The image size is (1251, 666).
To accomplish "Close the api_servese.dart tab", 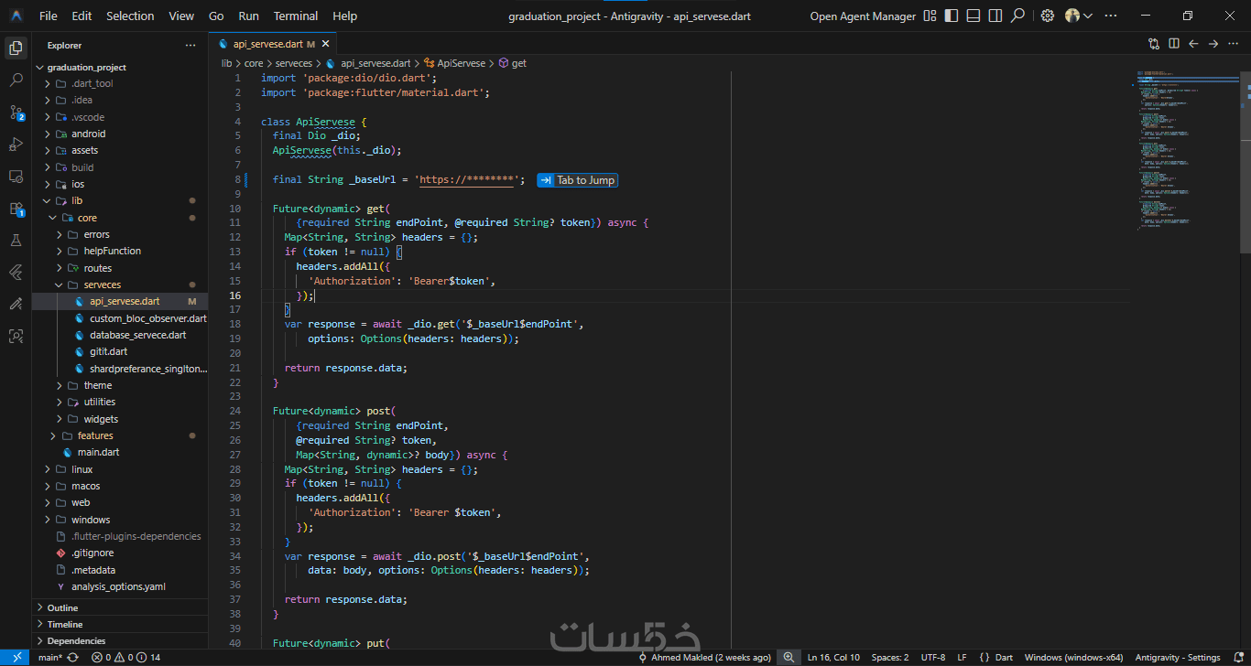I will [325, 44].
